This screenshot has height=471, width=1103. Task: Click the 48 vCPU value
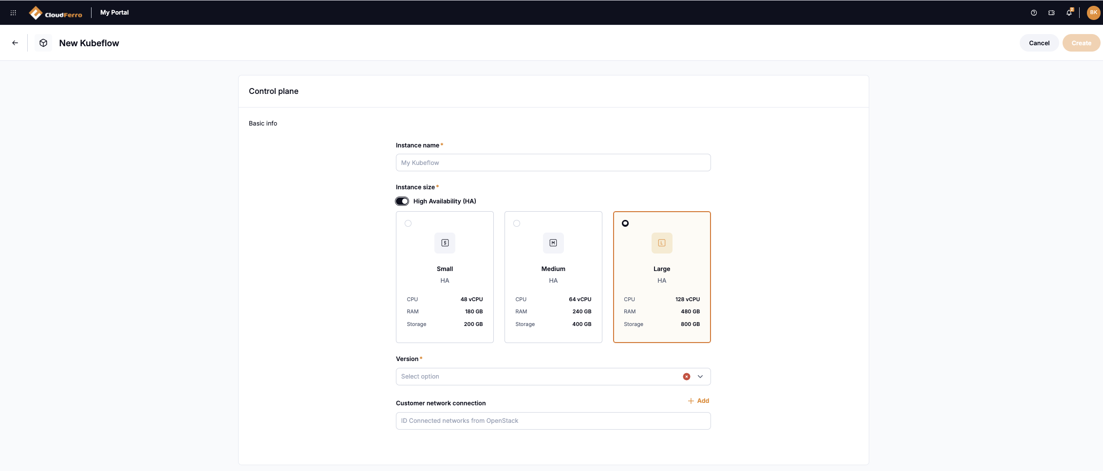coord(471,299)
